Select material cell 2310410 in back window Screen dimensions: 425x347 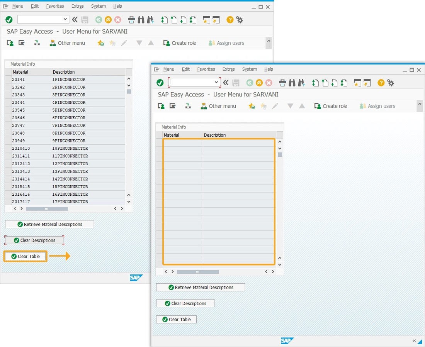tap(31, 149)
